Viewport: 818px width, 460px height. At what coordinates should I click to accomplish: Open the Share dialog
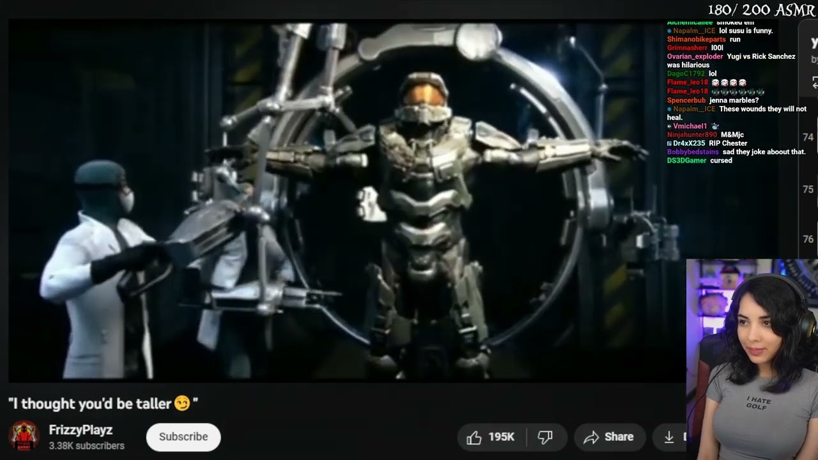click(608, 437)
